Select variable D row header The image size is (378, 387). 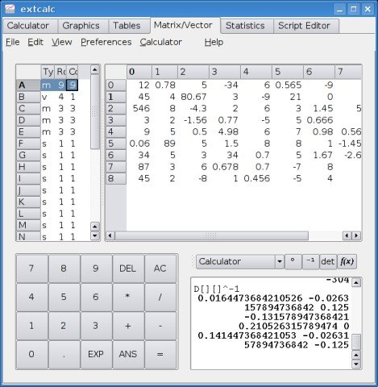click(x=28, y=120)
